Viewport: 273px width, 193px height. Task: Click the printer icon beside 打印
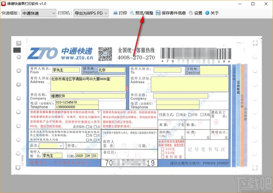coord(115,13)
